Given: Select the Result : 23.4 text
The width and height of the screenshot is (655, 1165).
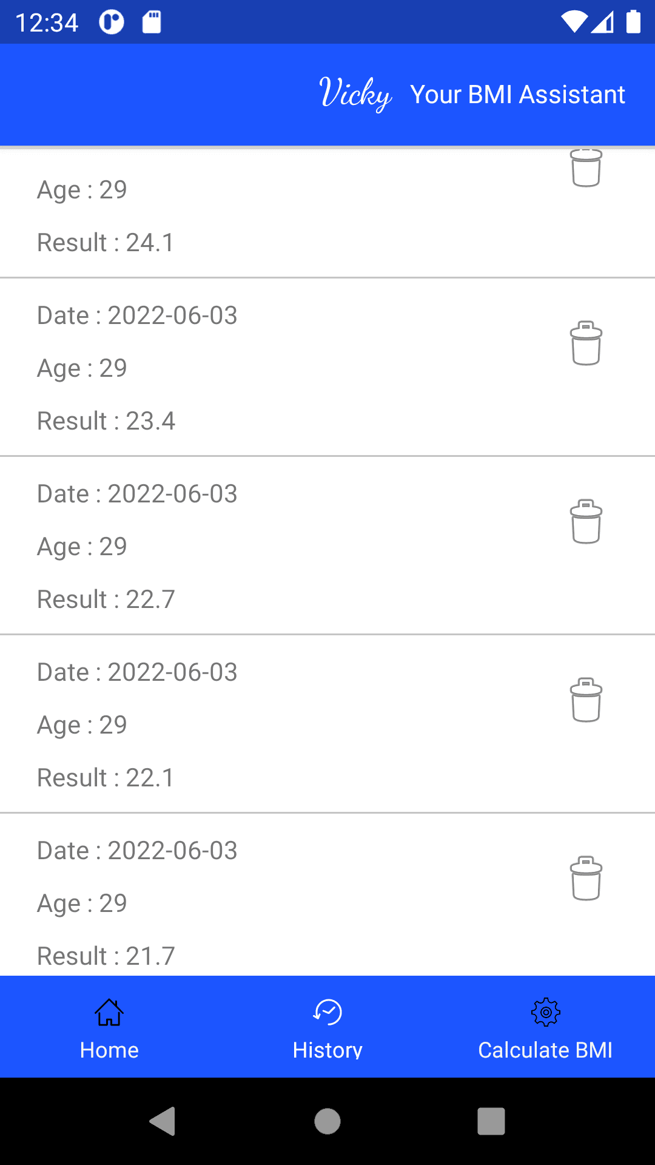Looking at the screenshot, I should 106,421.
